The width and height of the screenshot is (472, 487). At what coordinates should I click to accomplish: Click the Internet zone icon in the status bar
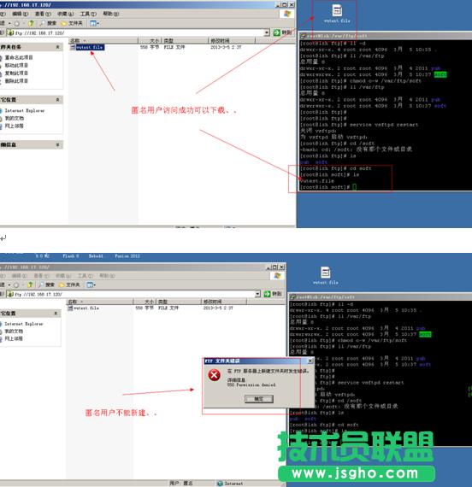[x=220, y=484]
